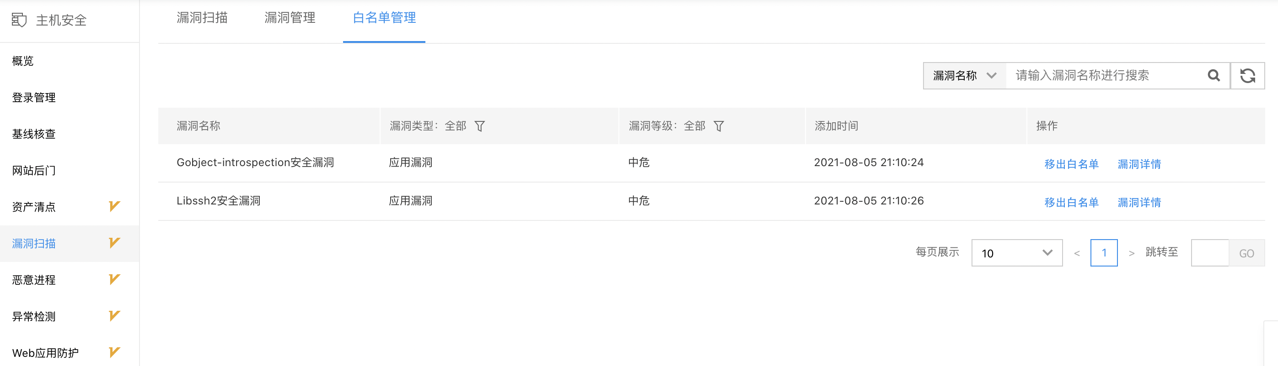Click the search magnifier icon
Image resolution: width=1278 pixels, height=366 pixels.
tap(1214, 75)
